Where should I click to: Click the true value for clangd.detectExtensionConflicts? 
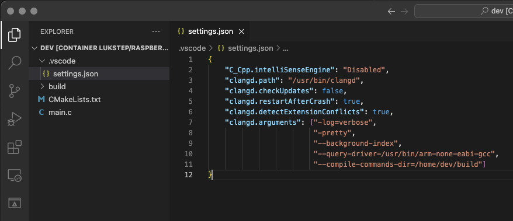381,111
